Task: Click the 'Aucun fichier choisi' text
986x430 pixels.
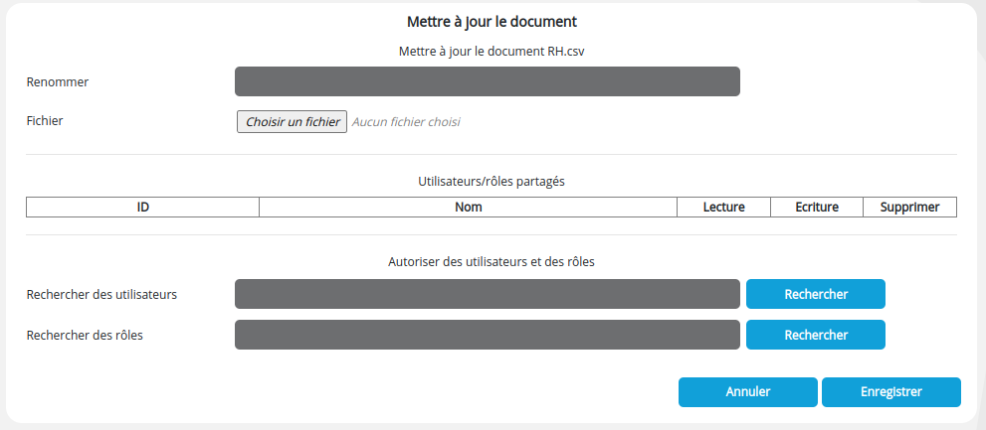Action: pyautogui.click(x=406, y=122)
